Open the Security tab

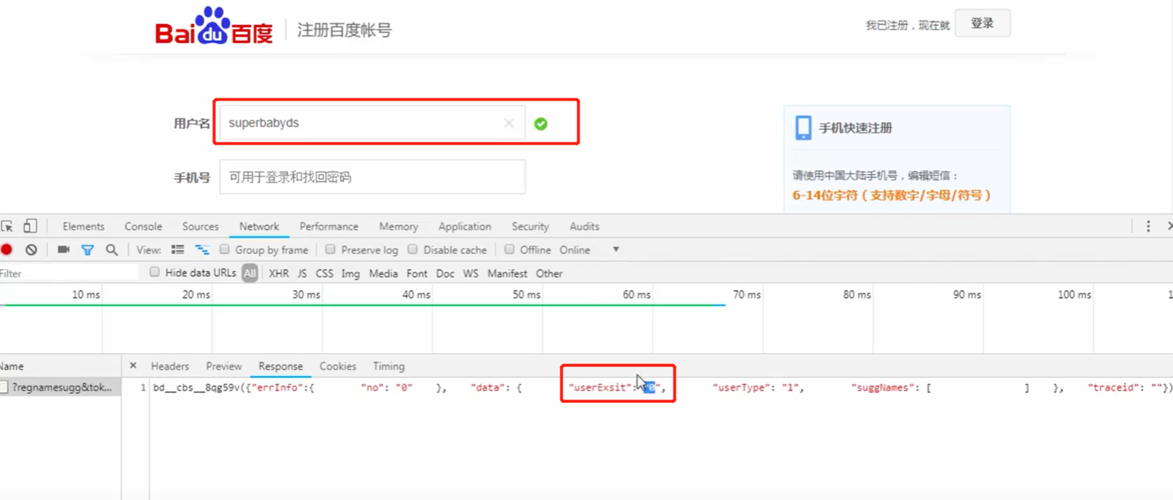[x=530, y=226]
